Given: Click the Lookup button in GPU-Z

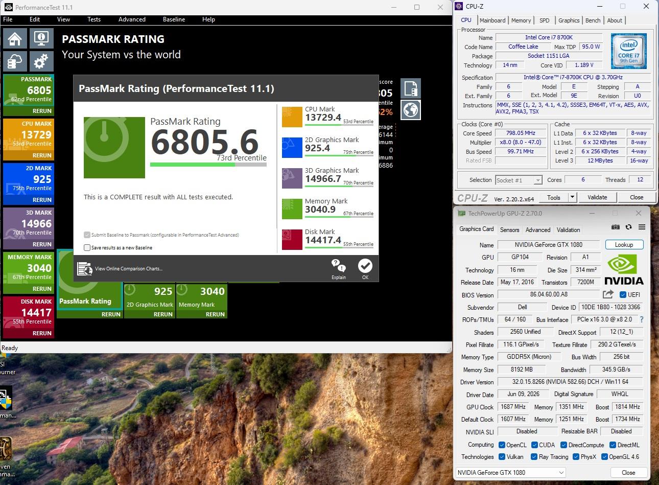Looking at the screenshot, I should pos(624,245).
